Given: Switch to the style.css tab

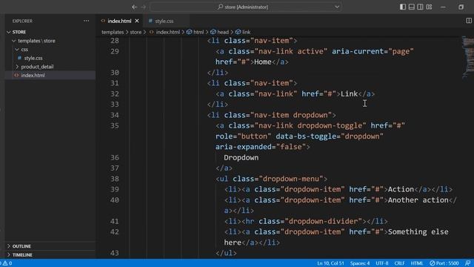Looking at the screenshot, I should tap(164, 21).
